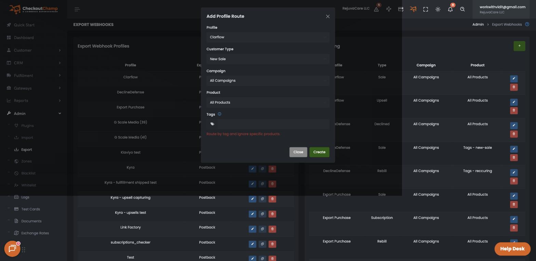This screenshot has height=261, width=536.
Task: Open the Help Desk button
Action: tap(512, 249)
